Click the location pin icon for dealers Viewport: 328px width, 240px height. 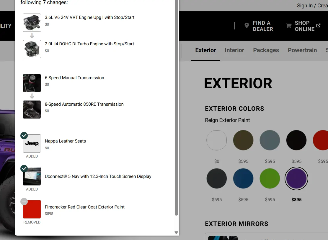click(x=247, y=25)
